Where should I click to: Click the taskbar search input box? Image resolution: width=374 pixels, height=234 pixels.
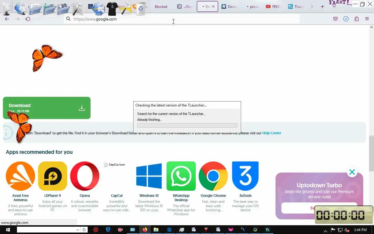click(x=46, y=230)
